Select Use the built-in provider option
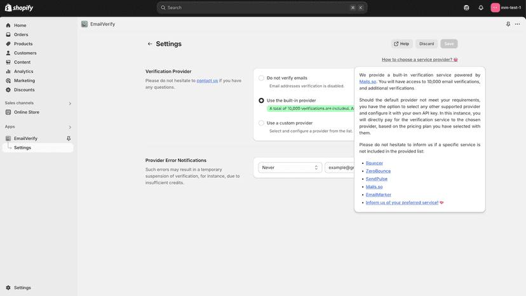The image size is (526, 296). pos(261,100)
